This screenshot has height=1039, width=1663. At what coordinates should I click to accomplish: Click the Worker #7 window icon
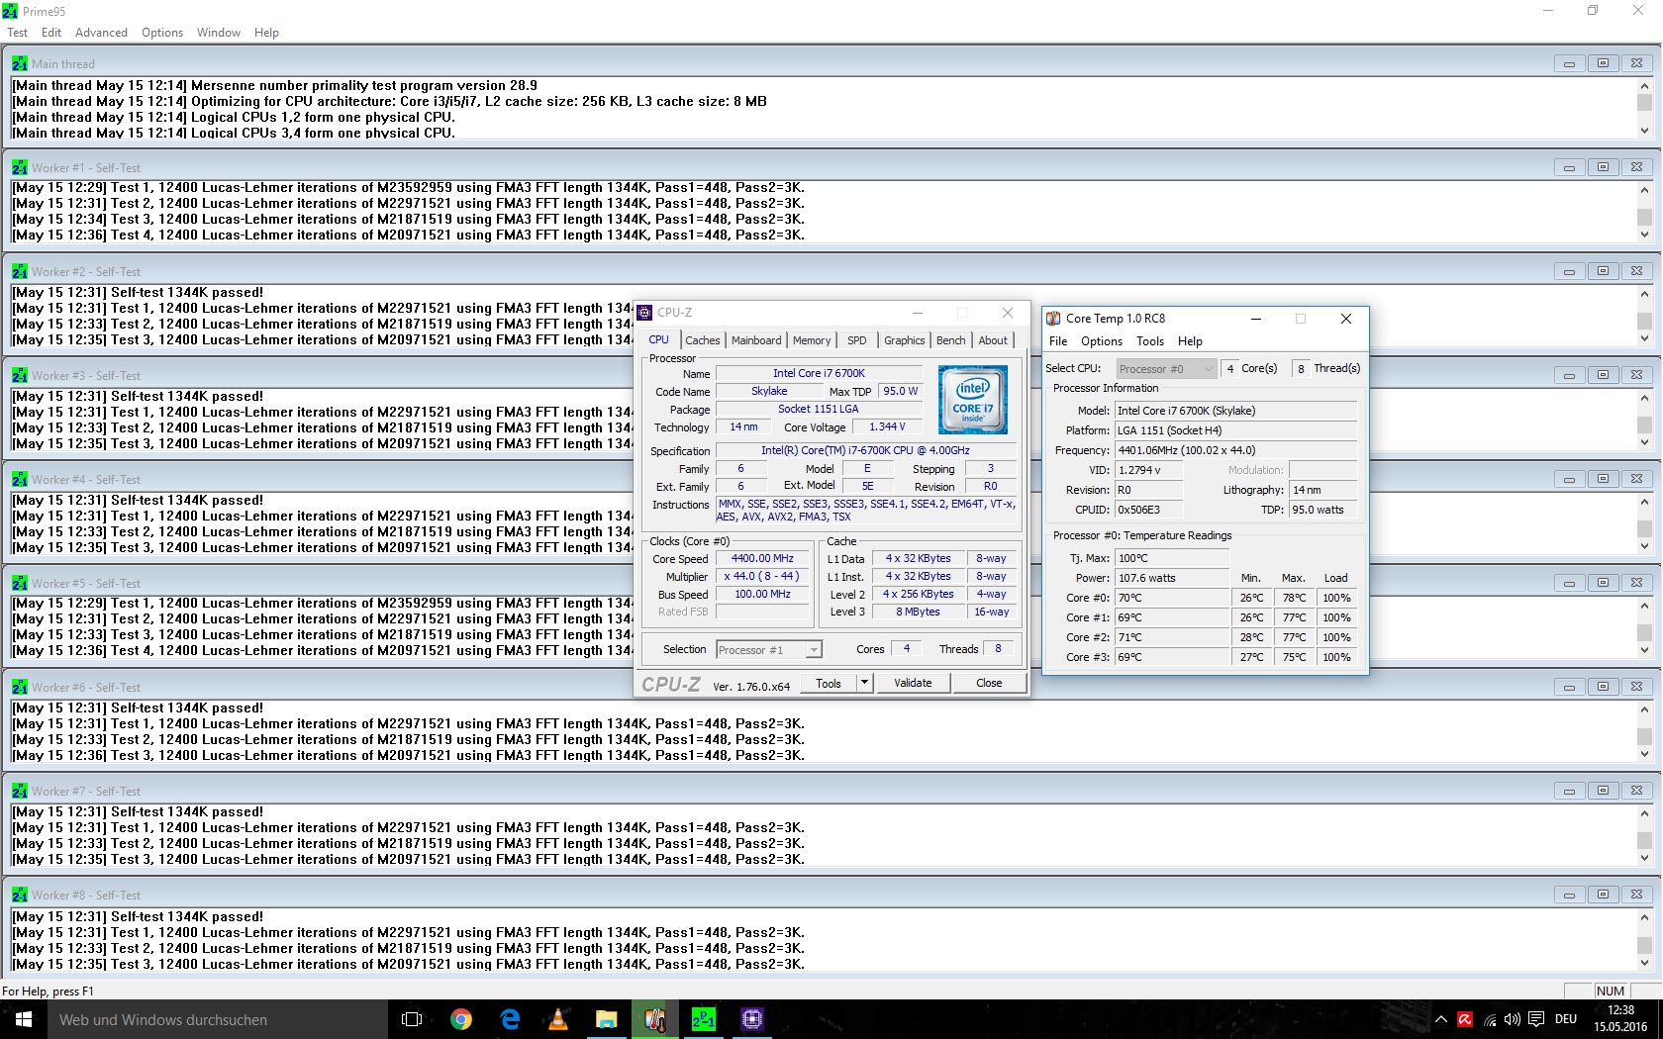pos(20,791)
